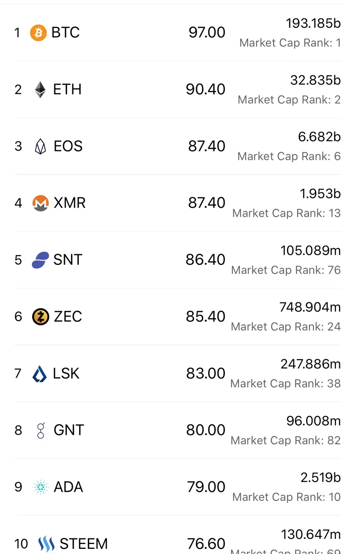The image size is (346, 554).
Task: Select the EOS logo icon
Action: point(40,146)
